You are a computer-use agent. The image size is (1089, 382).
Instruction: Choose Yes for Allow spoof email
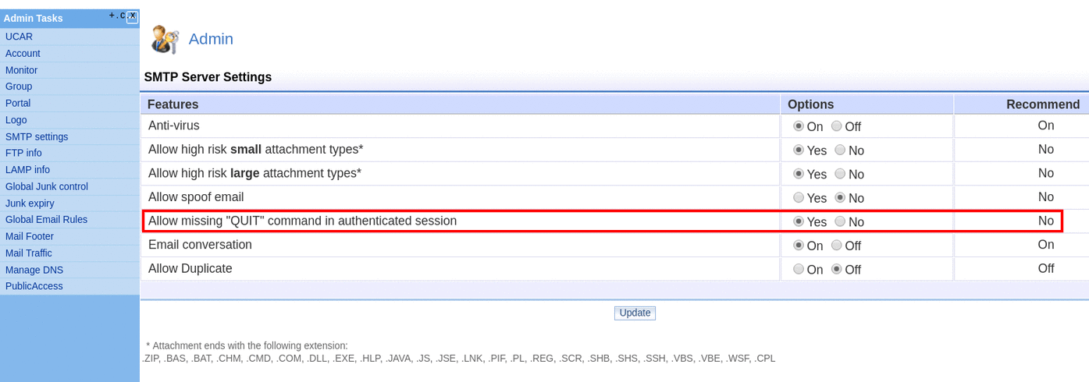(799, 198)
